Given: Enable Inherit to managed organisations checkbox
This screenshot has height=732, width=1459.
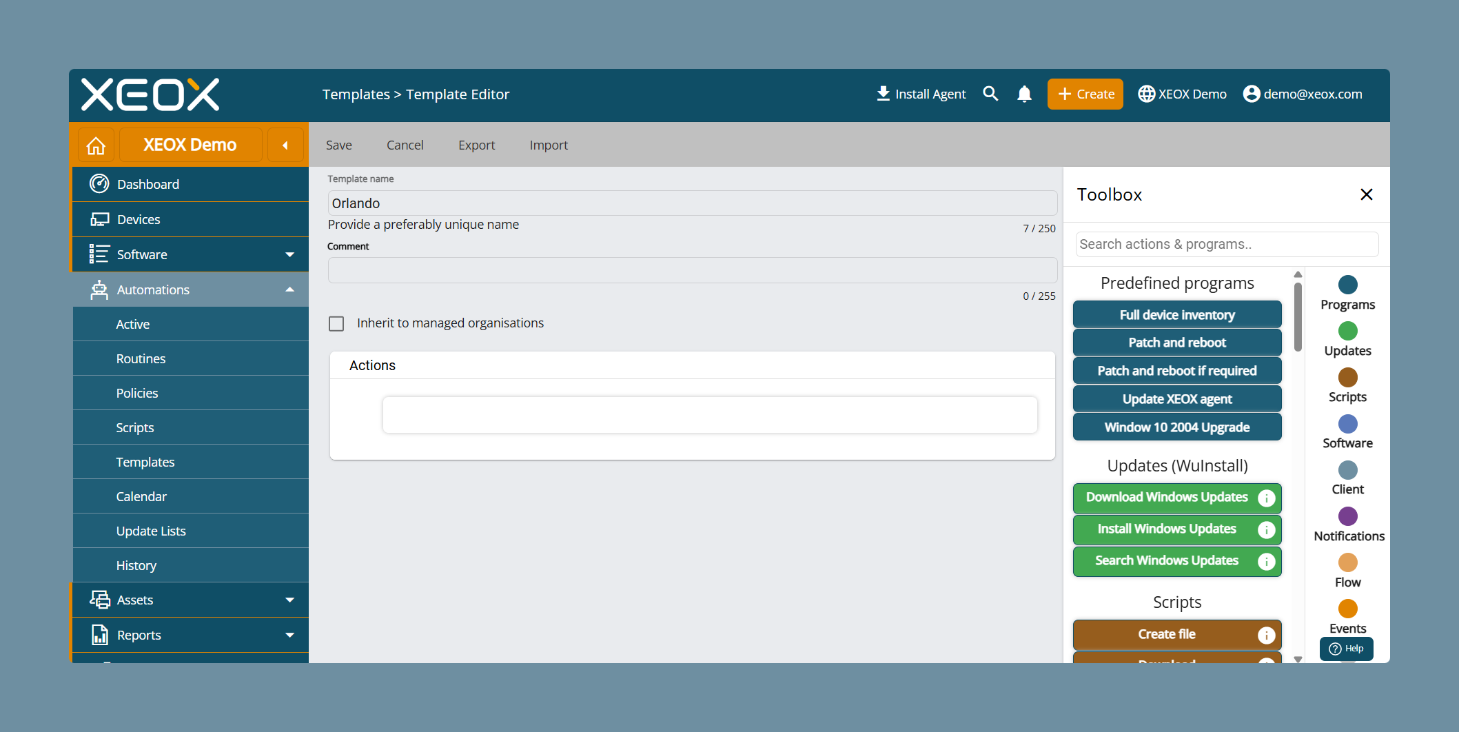Looking at the screenshot, I should [336, 323].
